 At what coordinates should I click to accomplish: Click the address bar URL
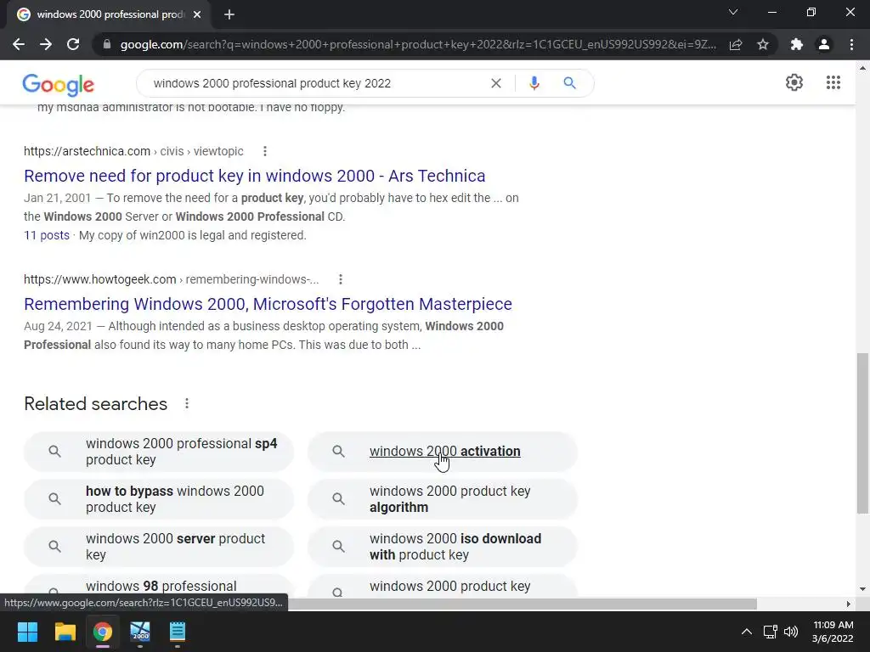click(x=418, y=44)
